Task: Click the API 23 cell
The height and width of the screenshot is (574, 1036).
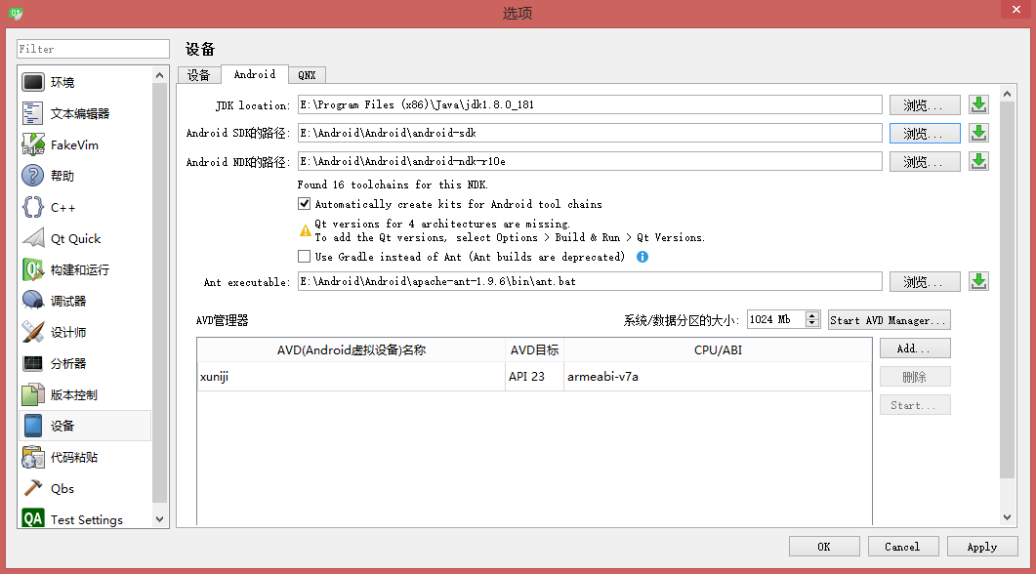Action: (x=534, y=377)
